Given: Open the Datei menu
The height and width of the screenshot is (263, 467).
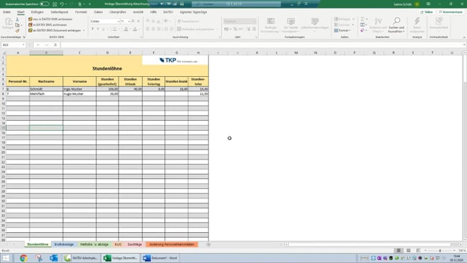Looking at the screenshot, I should tap(6, 12).
